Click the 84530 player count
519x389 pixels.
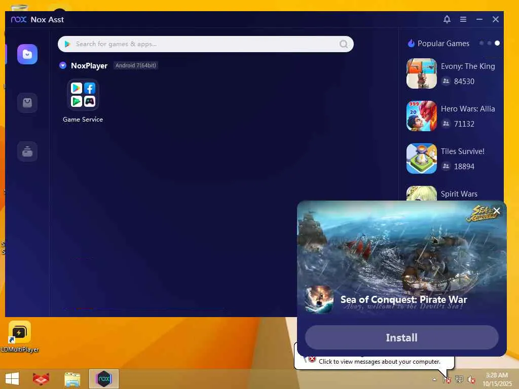point(464,82)
